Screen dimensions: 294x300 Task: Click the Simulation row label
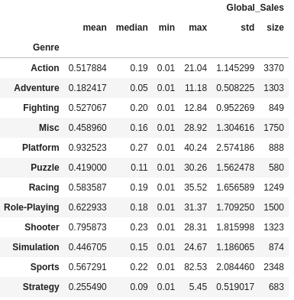[x=36, y=247]
